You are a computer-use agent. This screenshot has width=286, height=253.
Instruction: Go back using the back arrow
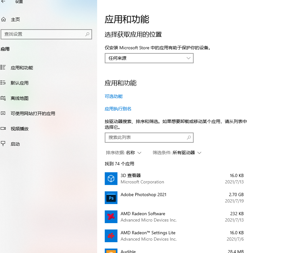click(3, 2)
